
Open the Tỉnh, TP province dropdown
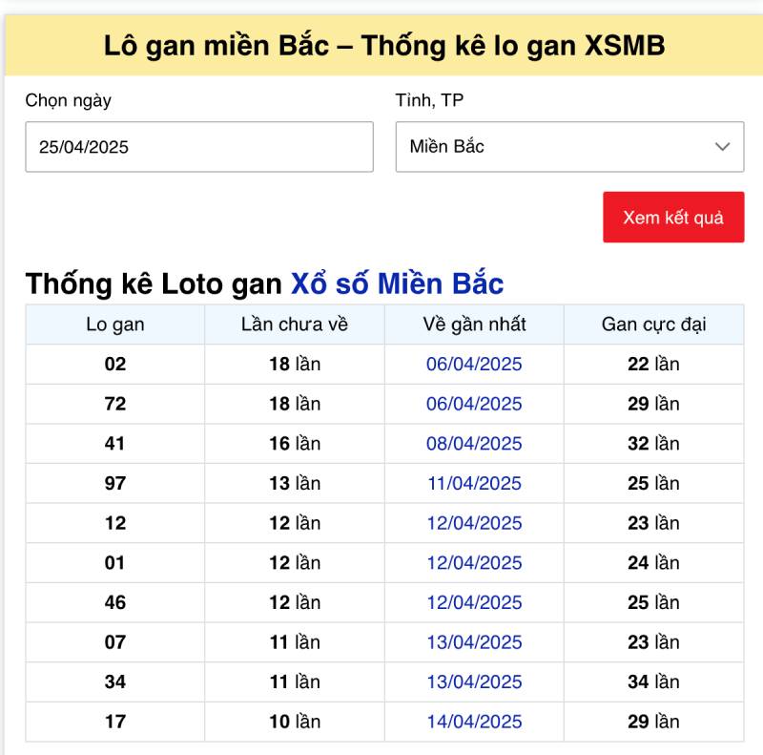point(569,147)
